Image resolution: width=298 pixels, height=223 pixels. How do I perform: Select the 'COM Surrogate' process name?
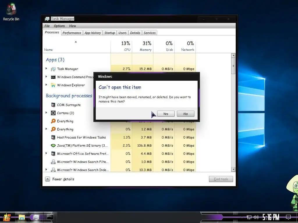[69, 105]
